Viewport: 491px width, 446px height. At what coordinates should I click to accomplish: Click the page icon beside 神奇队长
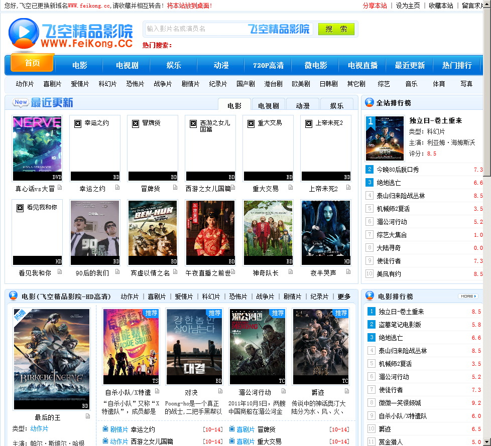coord(291,272)
